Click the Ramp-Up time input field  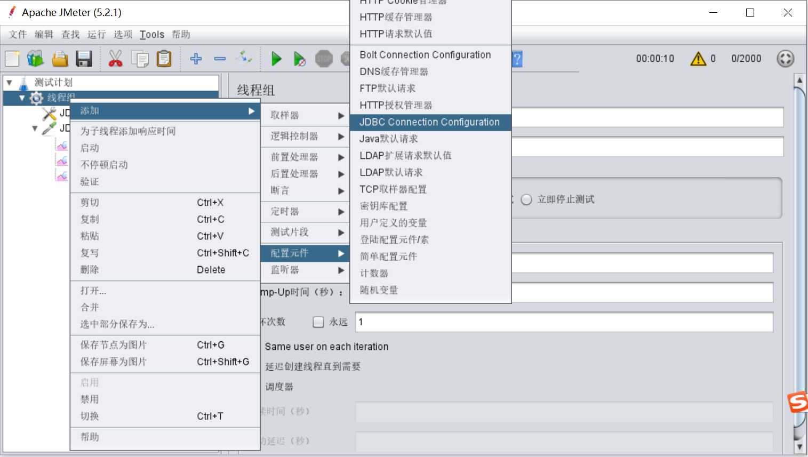point(643,292)
